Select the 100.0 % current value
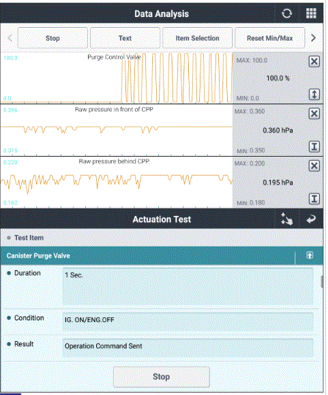The width and height of the screenshot is (328, 395). pos(278,78)
